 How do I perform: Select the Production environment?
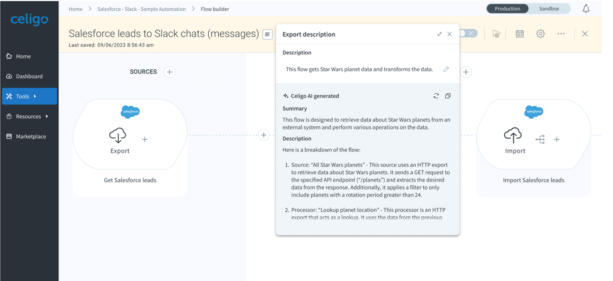507,9
